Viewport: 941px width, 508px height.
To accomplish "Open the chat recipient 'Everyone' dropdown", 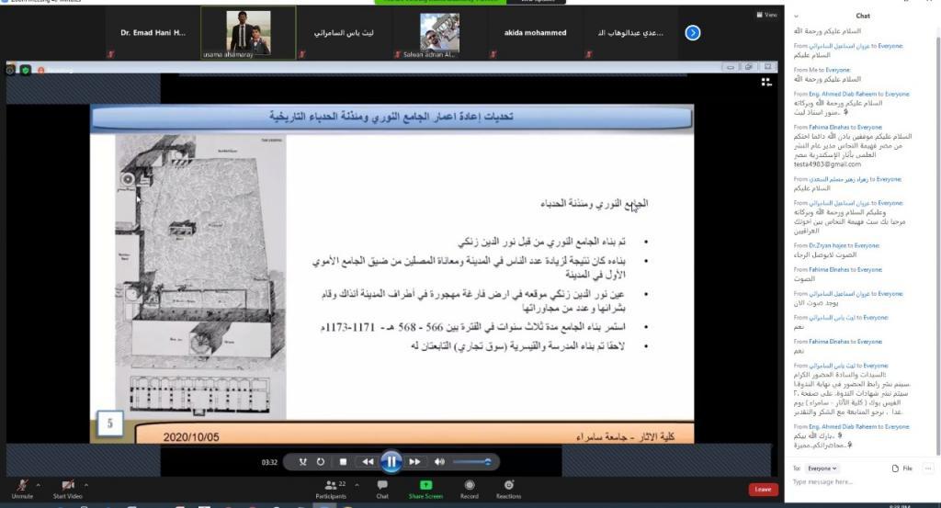I will tap(822, 468).
